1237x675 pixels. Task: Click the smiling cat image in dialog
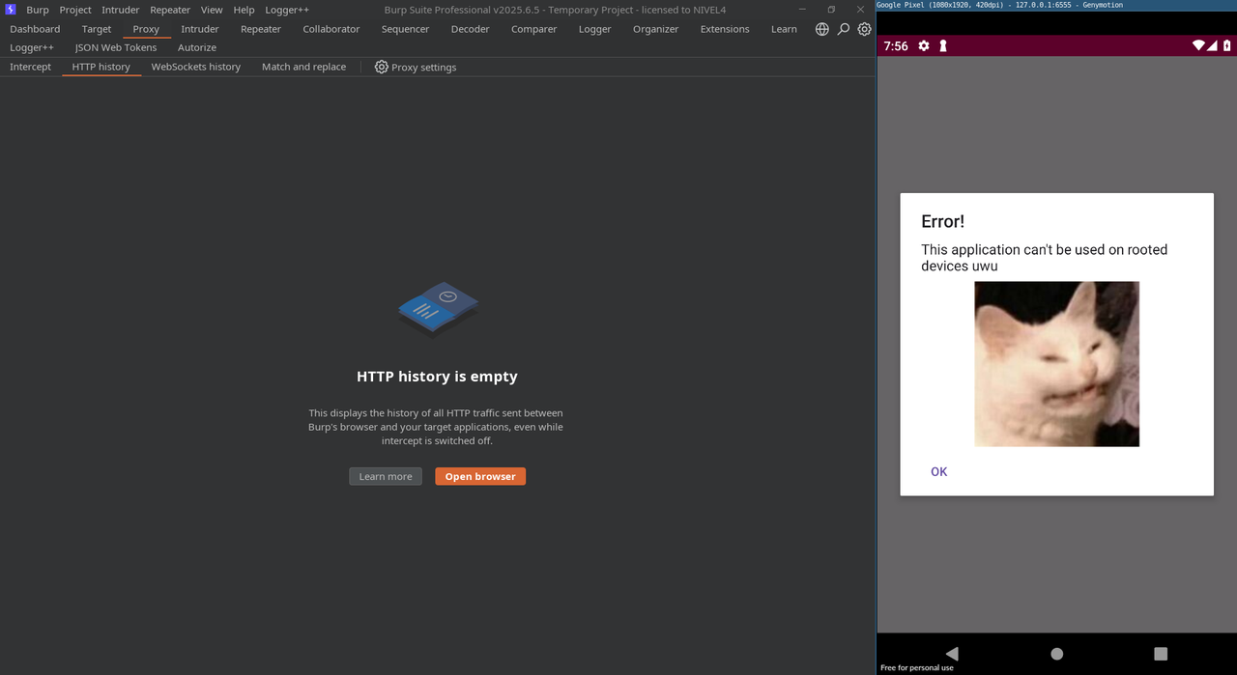tap(1057, 364)
